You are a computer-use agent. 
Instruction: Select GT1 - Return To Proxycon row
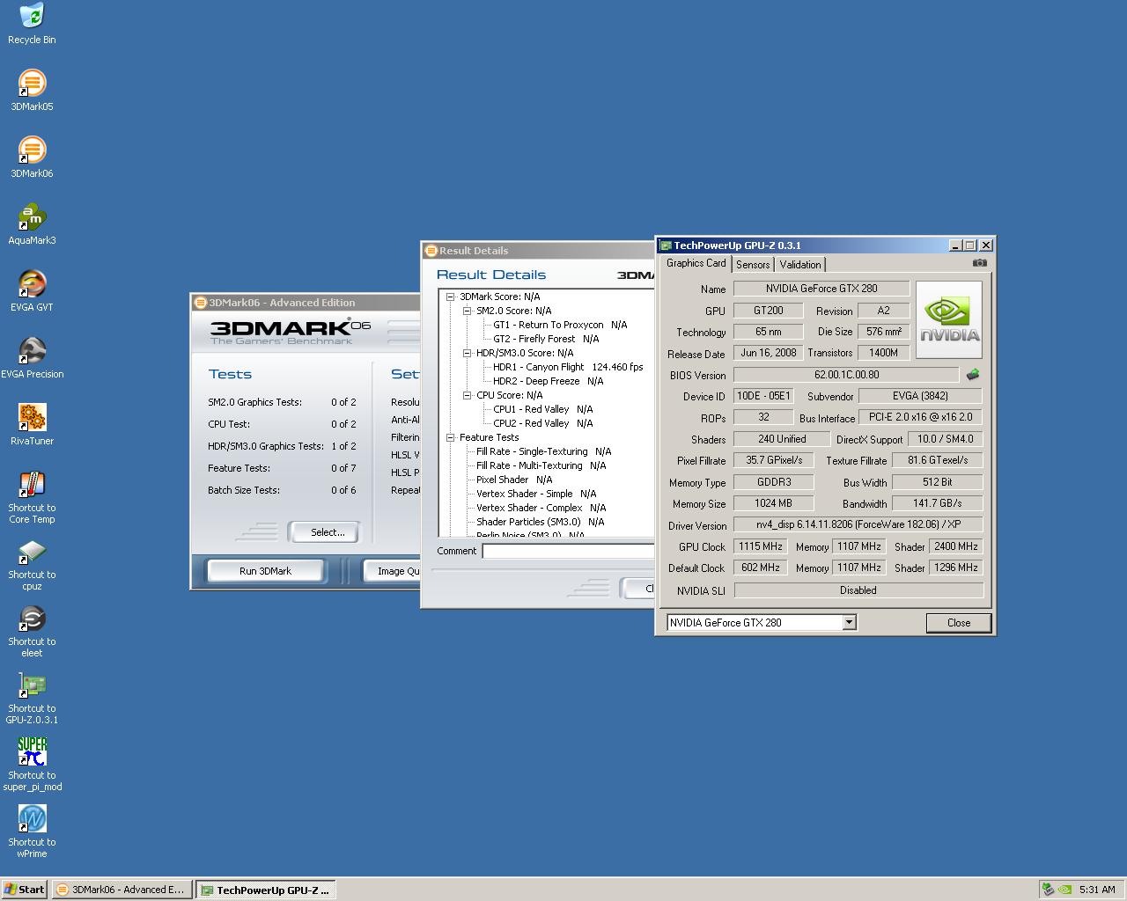tap(560, 325)
